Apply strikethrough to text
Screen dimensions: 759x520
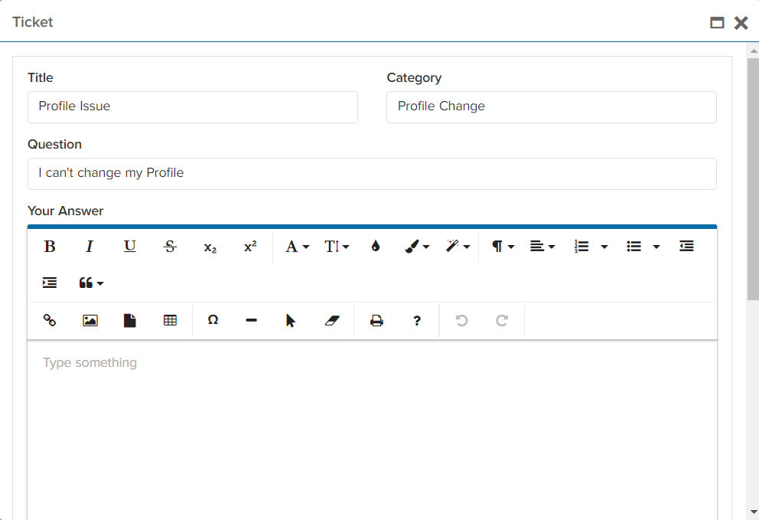pos(171,247)
